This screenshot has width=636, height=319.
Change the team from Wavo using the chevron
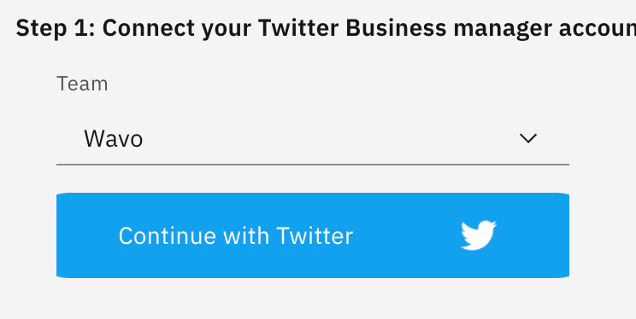click(x=528, y=138)
